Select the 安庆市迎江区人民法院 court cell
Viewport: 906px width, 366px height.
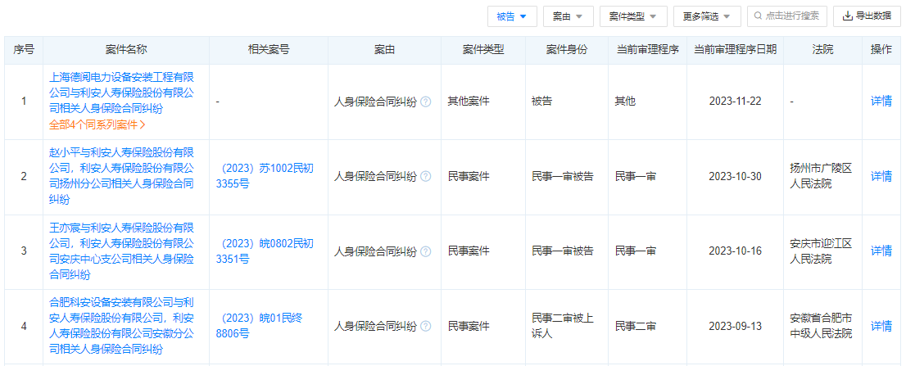pos(822,251)
